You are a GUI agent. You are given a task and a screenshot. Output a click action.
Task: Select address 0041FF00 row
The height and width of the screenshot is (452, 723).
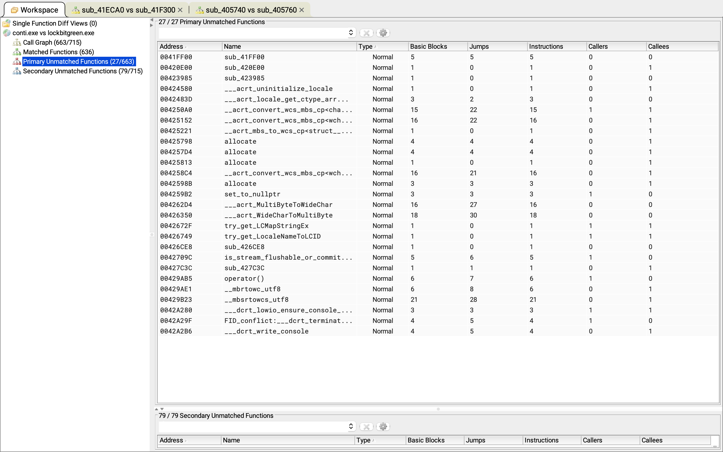click(438, 57)
